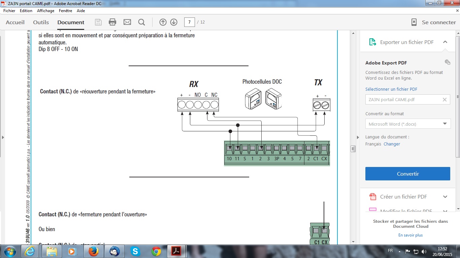Click the system clock showing 12:52
460x258 pixels.
coord(442,249)
